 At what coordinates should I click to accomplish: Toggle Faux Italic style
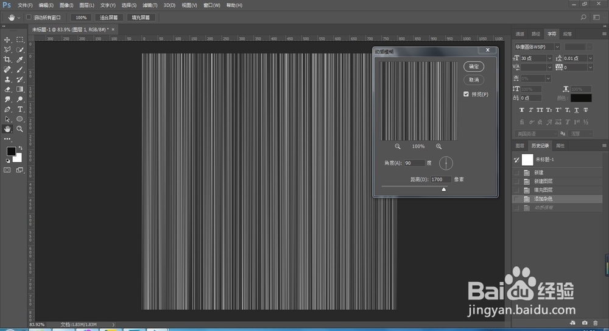530,110
